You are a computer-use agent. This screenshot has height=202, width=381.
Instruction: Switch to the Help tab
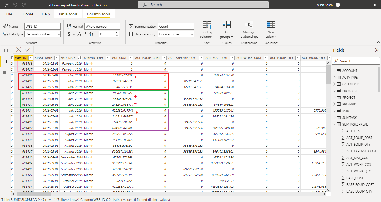(46, 14)
